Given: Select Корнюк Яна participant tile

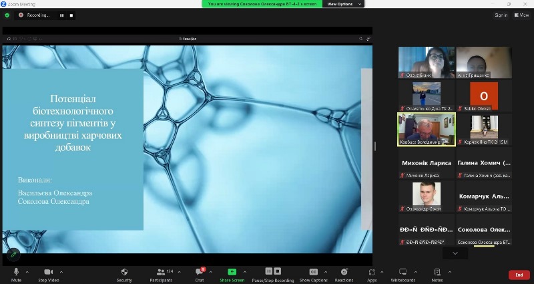Looking at the screenshot, I should pyautogui.click(x=484, y=130).
